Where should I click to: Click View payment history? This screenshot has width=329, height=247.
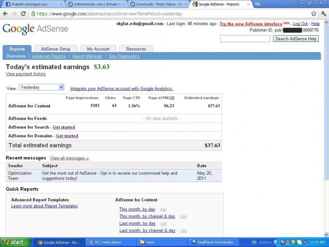pos(26,74)
